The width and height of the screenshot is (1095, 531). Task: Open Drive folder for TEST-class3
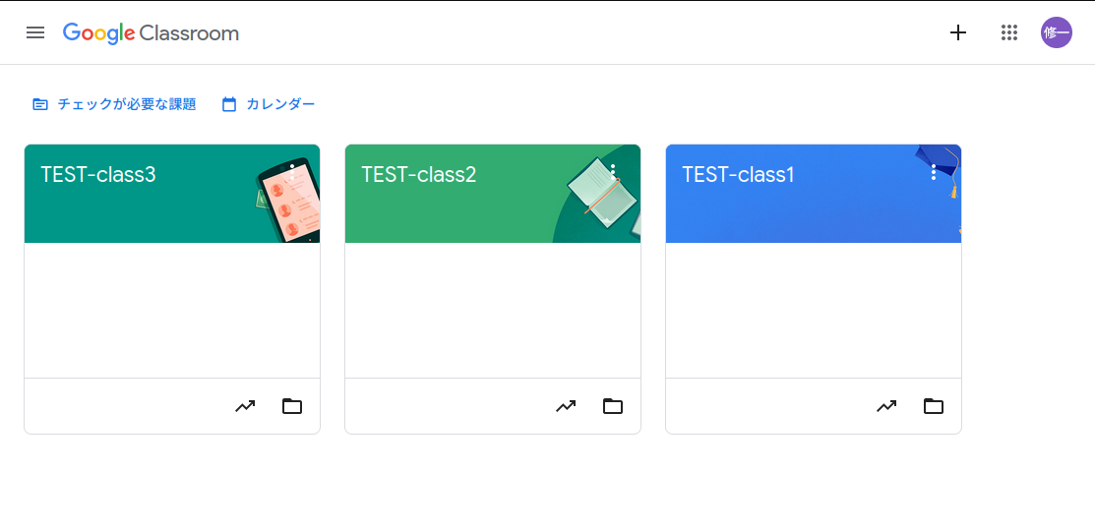tap(292, 406)
